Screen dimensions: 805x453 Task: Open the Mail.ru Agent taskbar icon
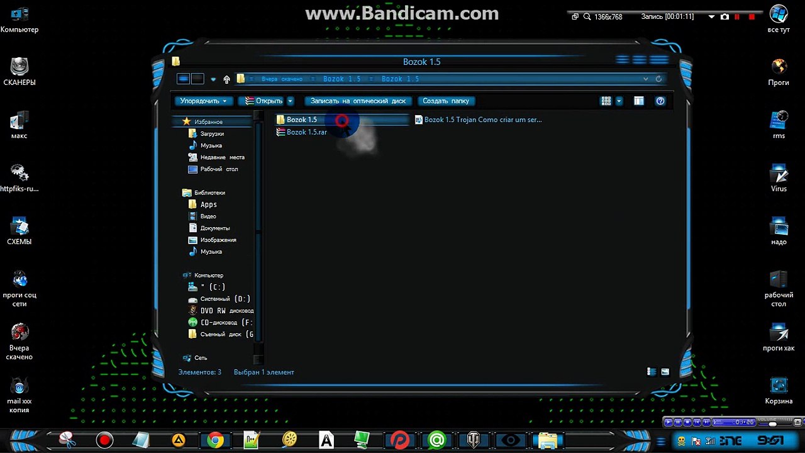coord(436,440)
